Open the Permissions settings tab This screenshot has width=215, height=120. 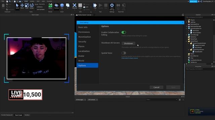coord(87,32)
